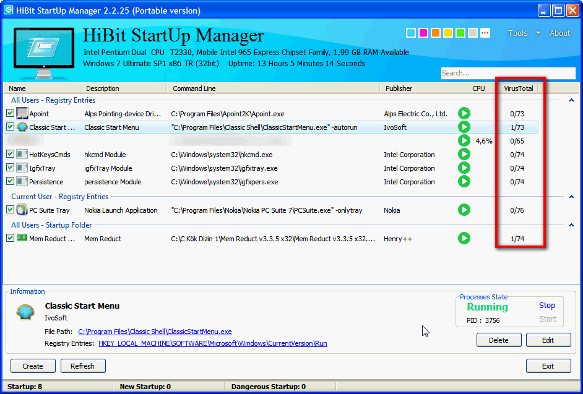Click the green run icon for Apoint
This screenshot has width=583, height=394.
click(x=464, y=113)
